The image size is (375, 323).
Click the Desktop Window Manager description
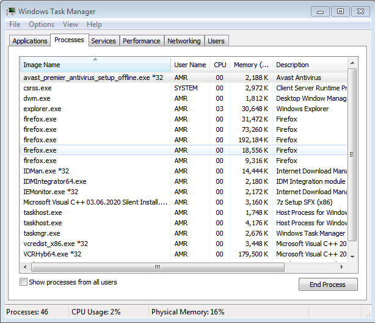pos(311,98)
